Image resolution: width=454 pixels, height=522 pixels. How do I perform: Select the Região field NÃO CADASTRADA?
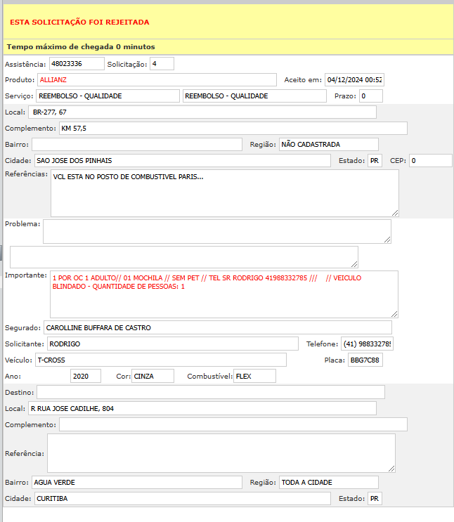(x=328, y=145)
